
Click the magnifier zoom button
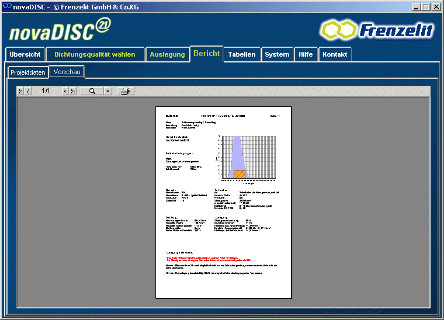tap(92, 91)
